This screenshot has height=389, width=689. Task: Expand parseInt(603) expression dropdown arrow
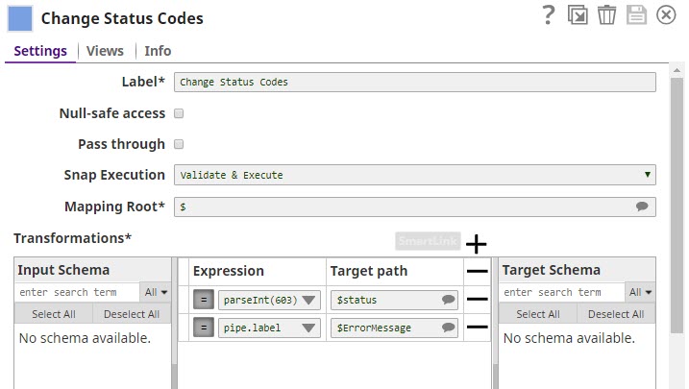309,300
